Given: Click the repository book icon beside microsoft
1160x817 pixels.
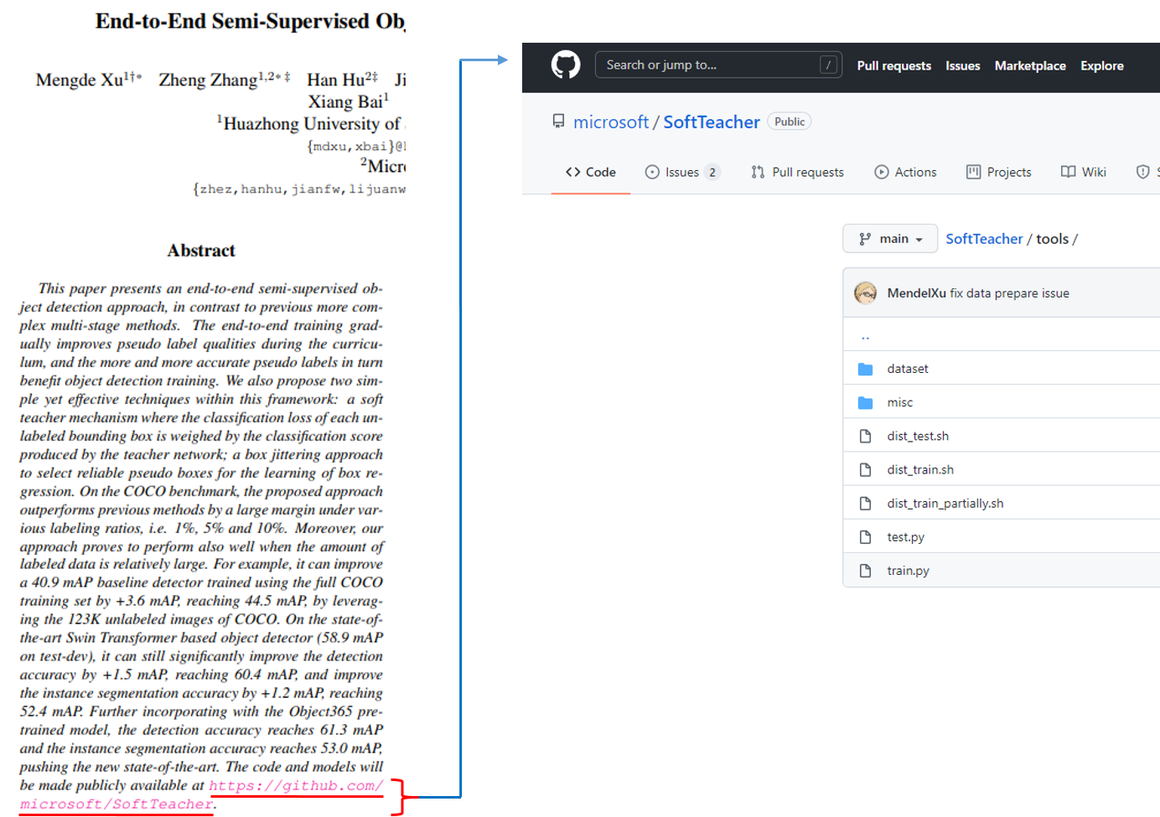Looking at the screenshot, I should [x=558, y=122].
